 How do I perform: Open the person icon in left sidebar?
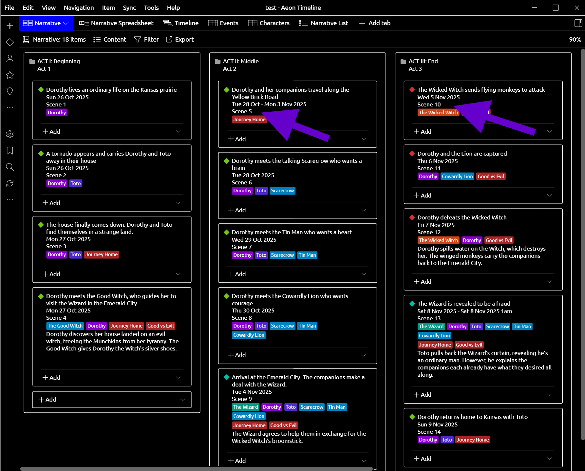click(x=10, y=58)
